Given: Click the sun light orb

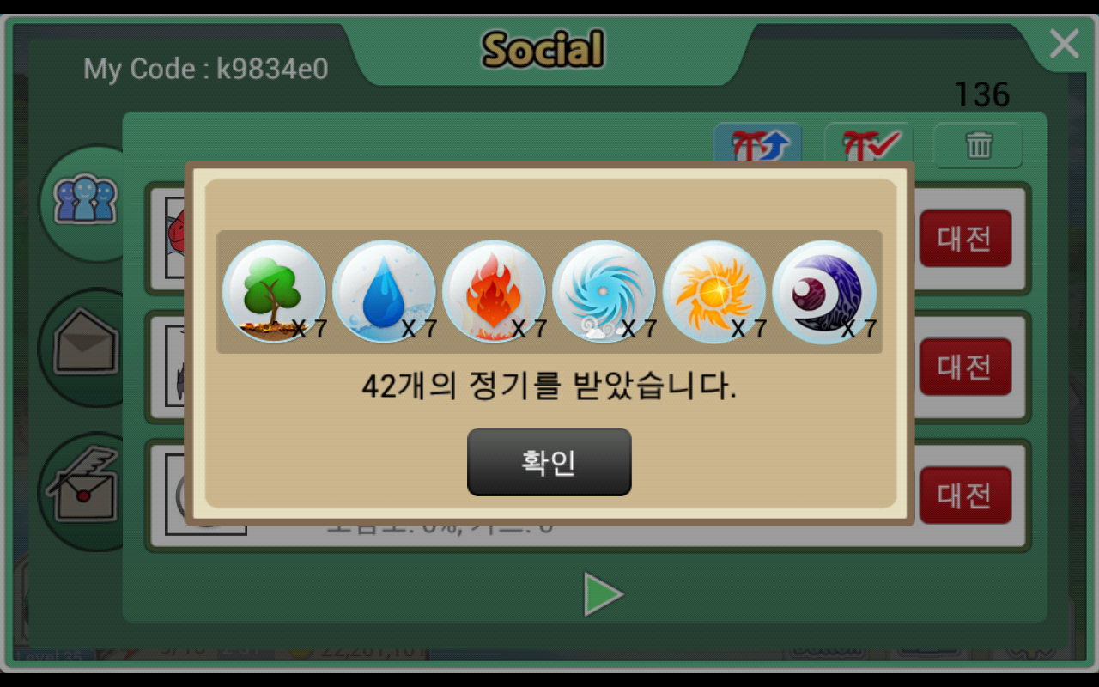Looking at the screenshot, I should [x=713, y=291].
